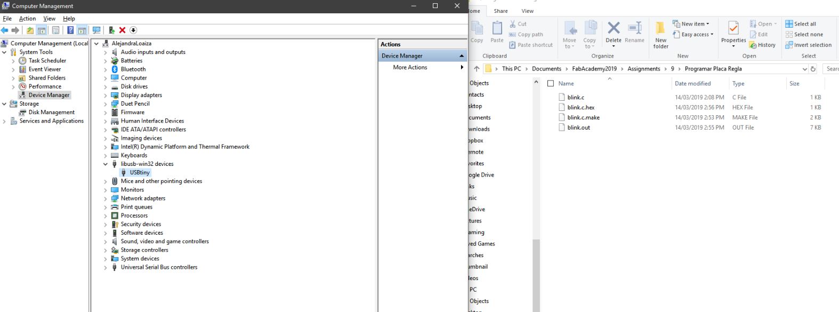Viewport: 839px width, 312px height.
Task: Click Paste in File Explorer ribbon
Action: [497, 32]
